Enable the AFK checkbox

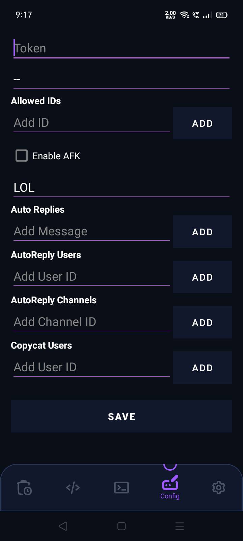click(21, 156)
